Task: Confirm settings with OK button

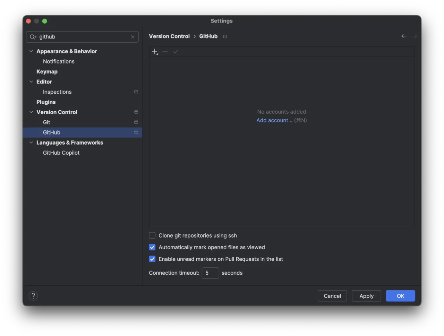Action: coord(400,296)
